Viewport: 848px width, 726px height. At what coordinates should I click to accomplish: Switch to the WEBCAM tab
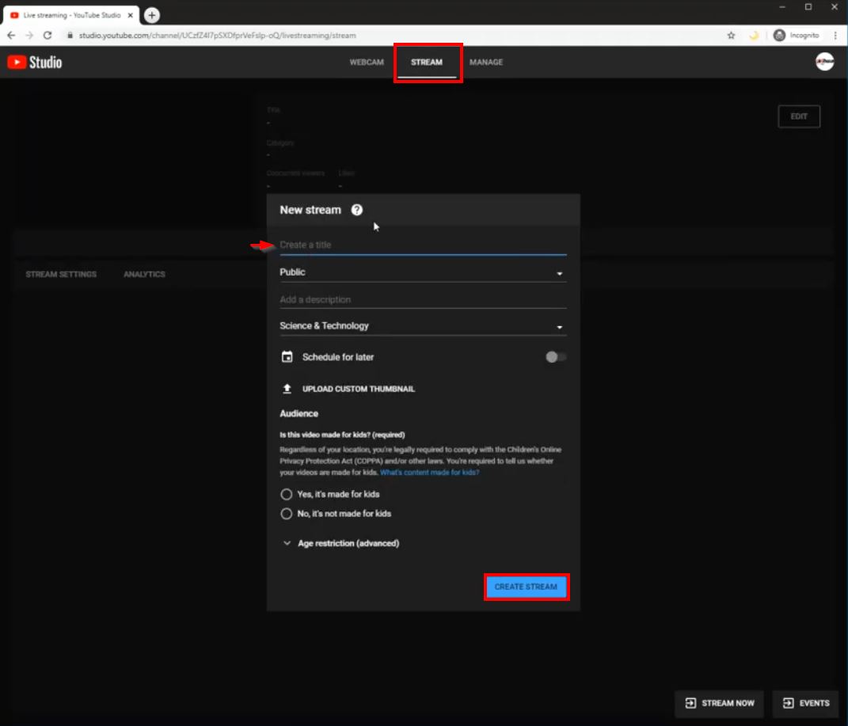pyautogui.click(x=367, y=63)
